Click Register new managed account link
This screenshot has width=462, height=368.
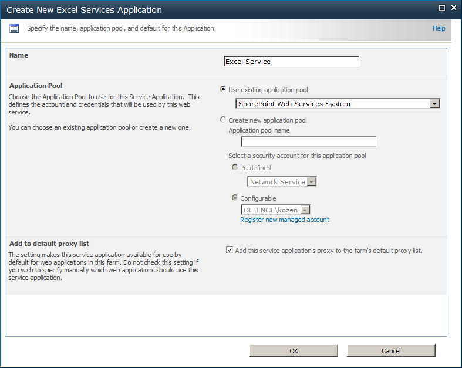285,220
